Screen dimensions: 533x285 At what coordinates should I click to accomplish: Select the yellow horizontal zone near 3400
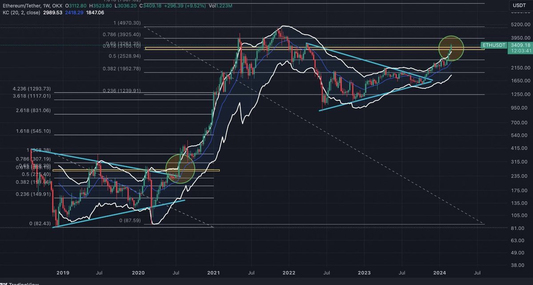coord(311,49)
